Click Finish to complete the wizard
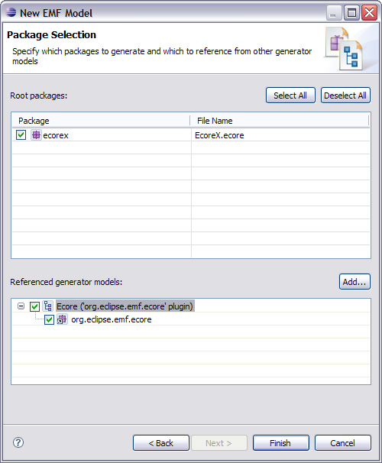The image size is (382, 463). tap(280, 443)
